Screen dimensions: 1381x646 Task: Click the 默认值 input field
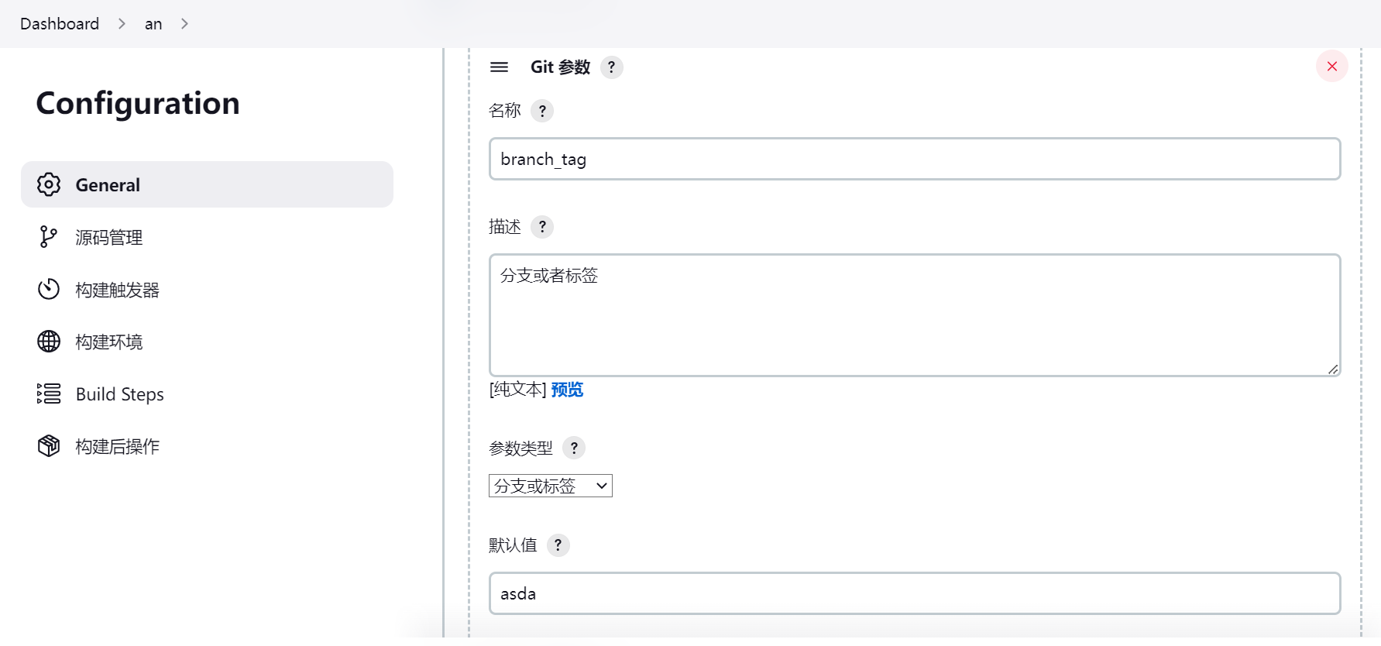[914, 593]
